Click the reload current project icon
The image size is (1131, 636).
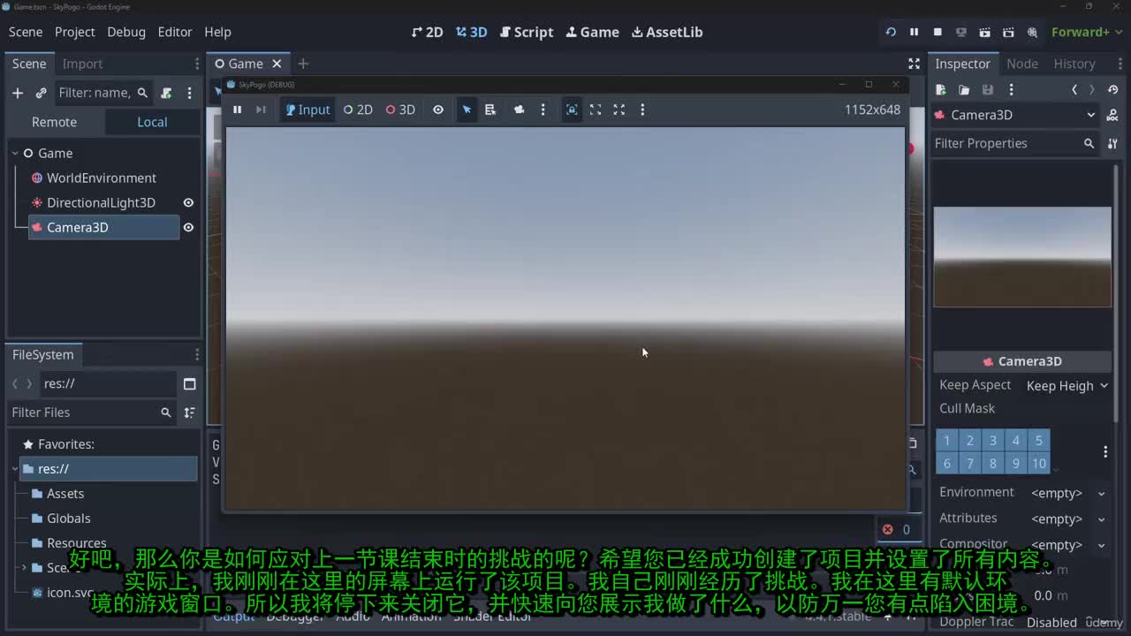pyautogui.click(x=891, y=32)
